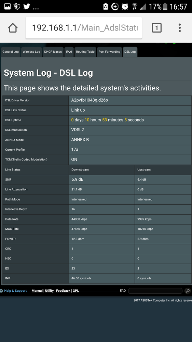The height and width of the screenshot is (342, 192).
Task: Tap the battery 17% indicator
Action: coord(158,7)
